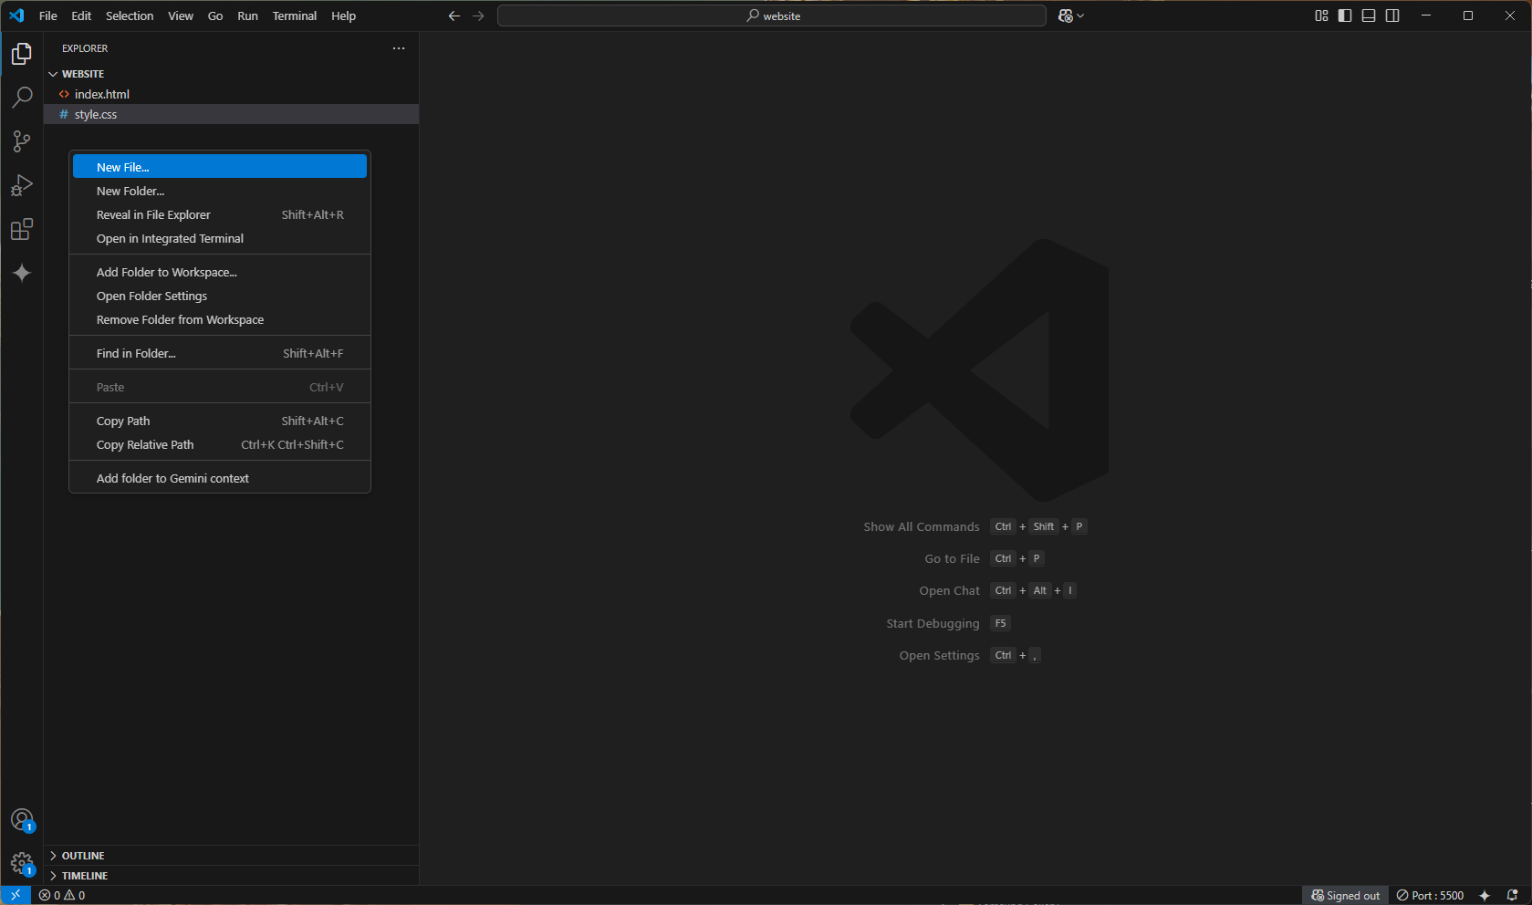Click the notifications bell in the status bar

[1514, 895]
